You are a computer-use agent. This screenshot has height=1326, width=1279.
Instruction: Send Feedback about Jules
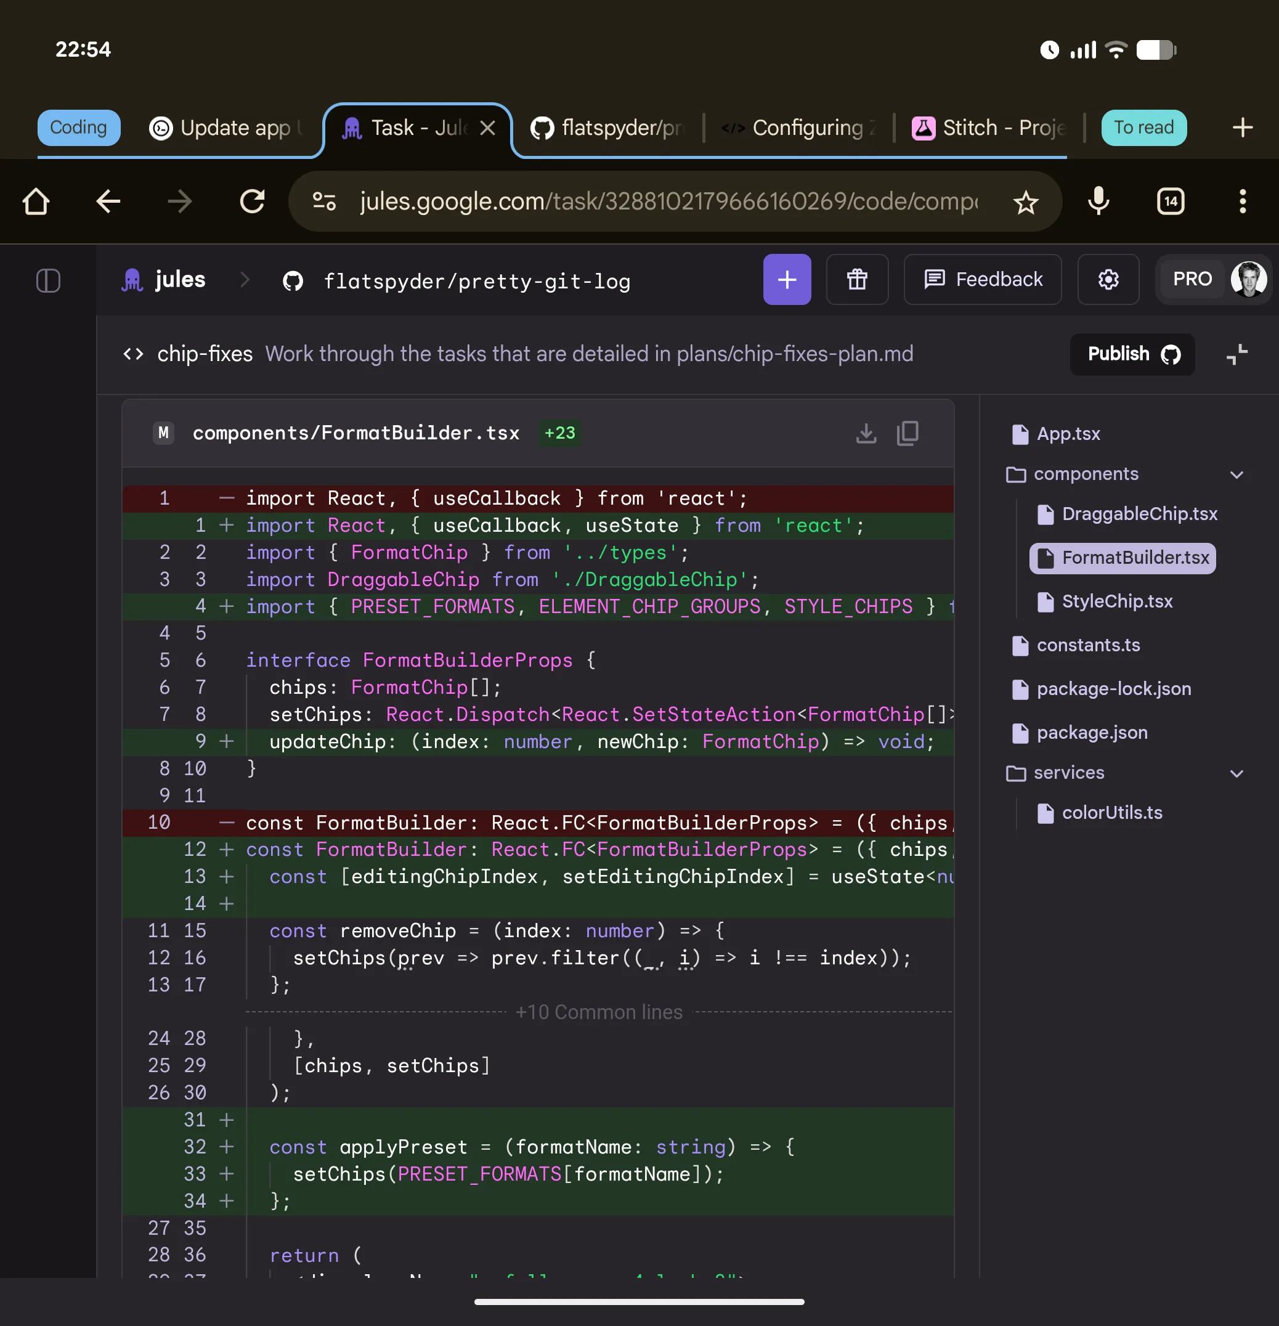point(982,279)
